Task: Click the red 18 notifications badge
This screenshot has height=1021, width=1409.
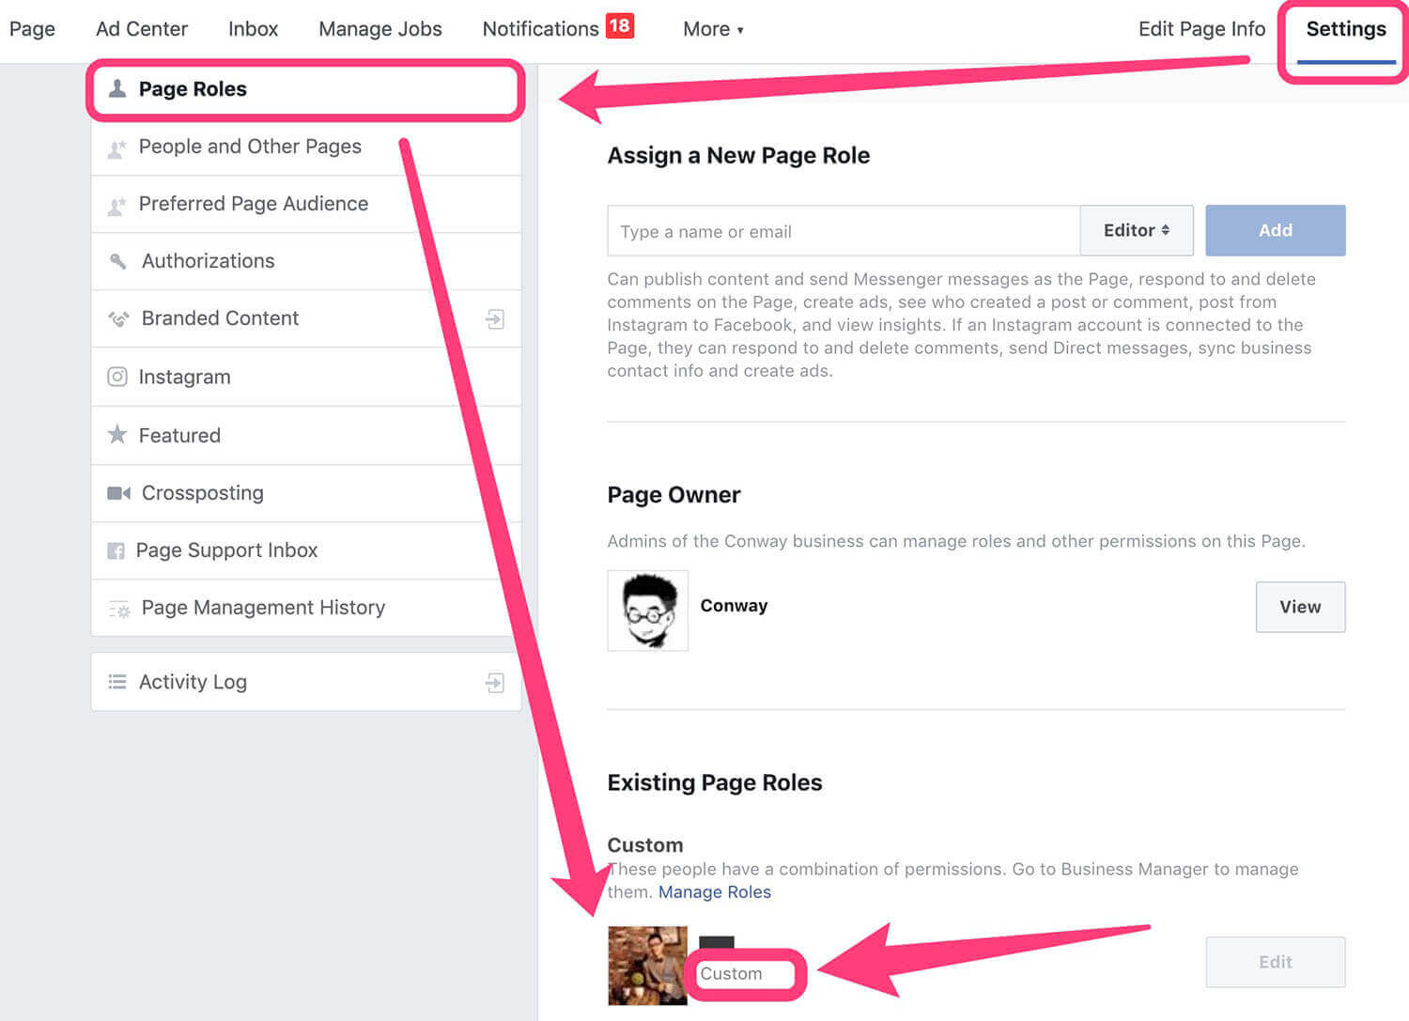Action: (620, 25)
